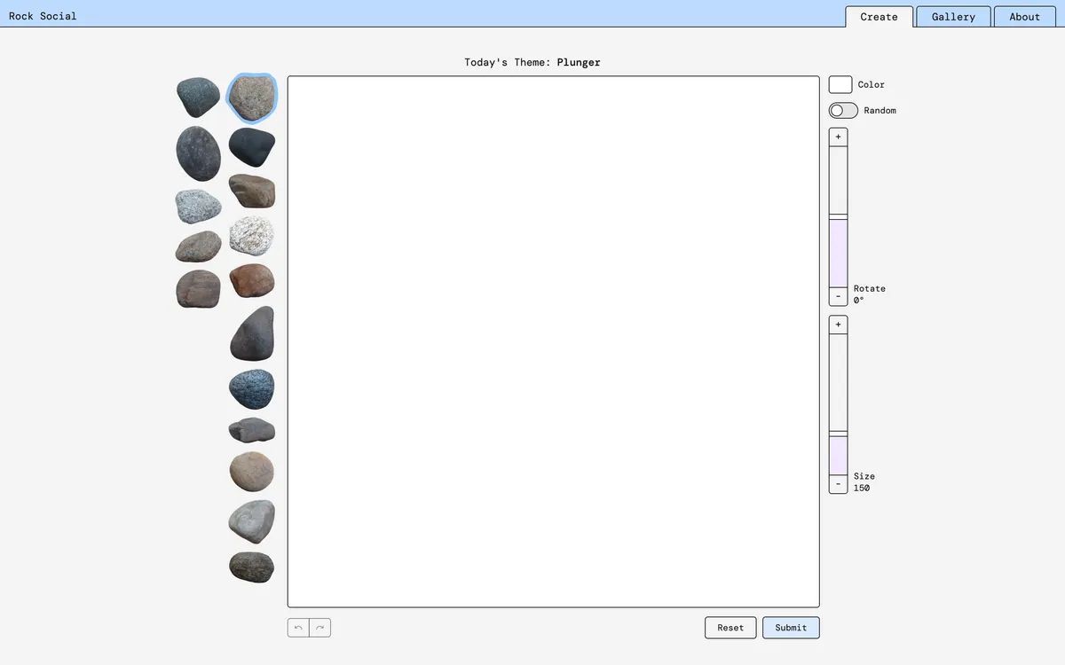The image size is (1065, 665).
Task: Choose the flat dark gray jagged rock
Action: (252, 430)
